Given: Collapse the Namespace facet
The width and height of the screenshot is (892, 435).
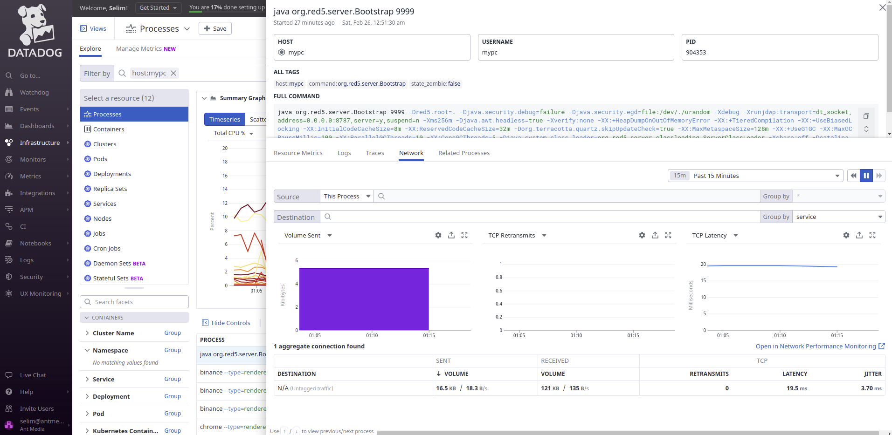Looking at the screenshot, I should coord(87,350).
